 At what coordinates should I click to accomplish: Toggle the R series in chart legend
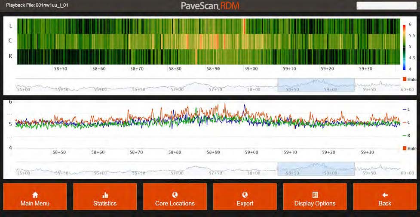click(x=406, y=135)
